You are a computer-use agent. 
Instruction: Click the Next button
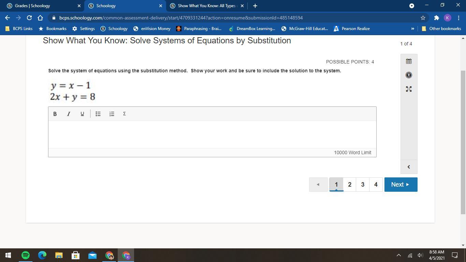click(401, 185)
